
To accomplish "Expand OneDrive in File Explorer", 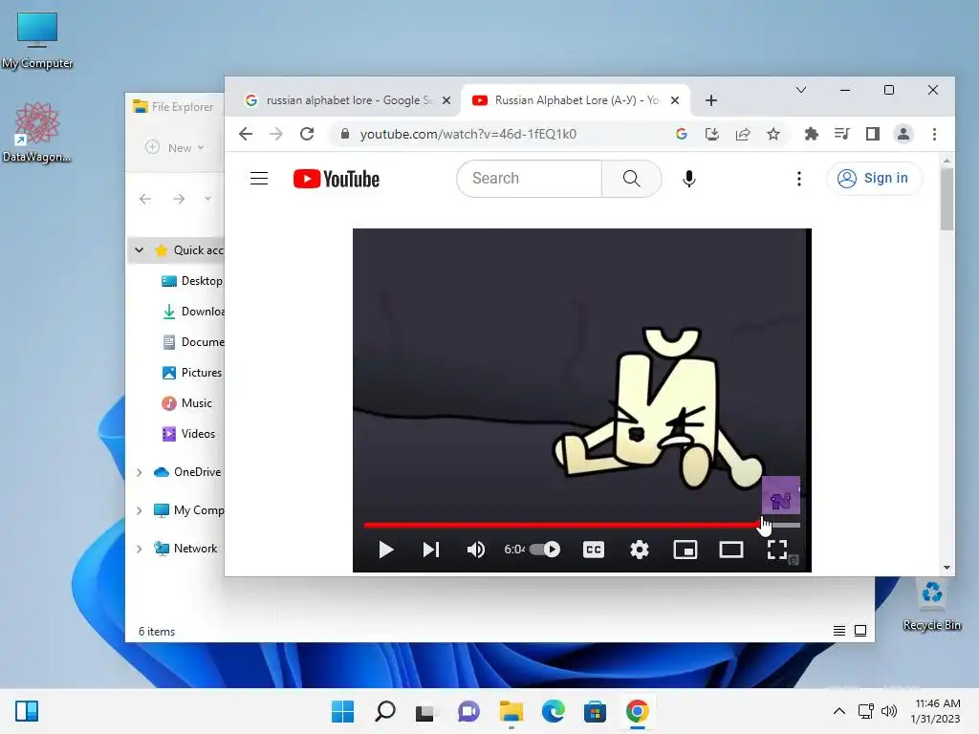I will 140,472.
